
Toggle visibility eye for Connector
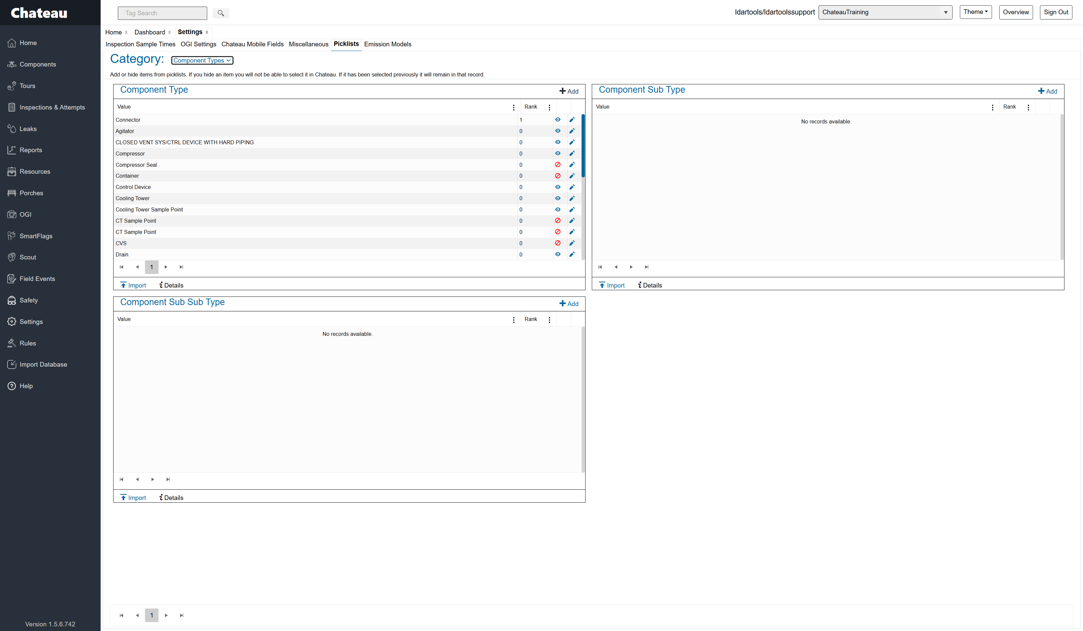(558, 120)
